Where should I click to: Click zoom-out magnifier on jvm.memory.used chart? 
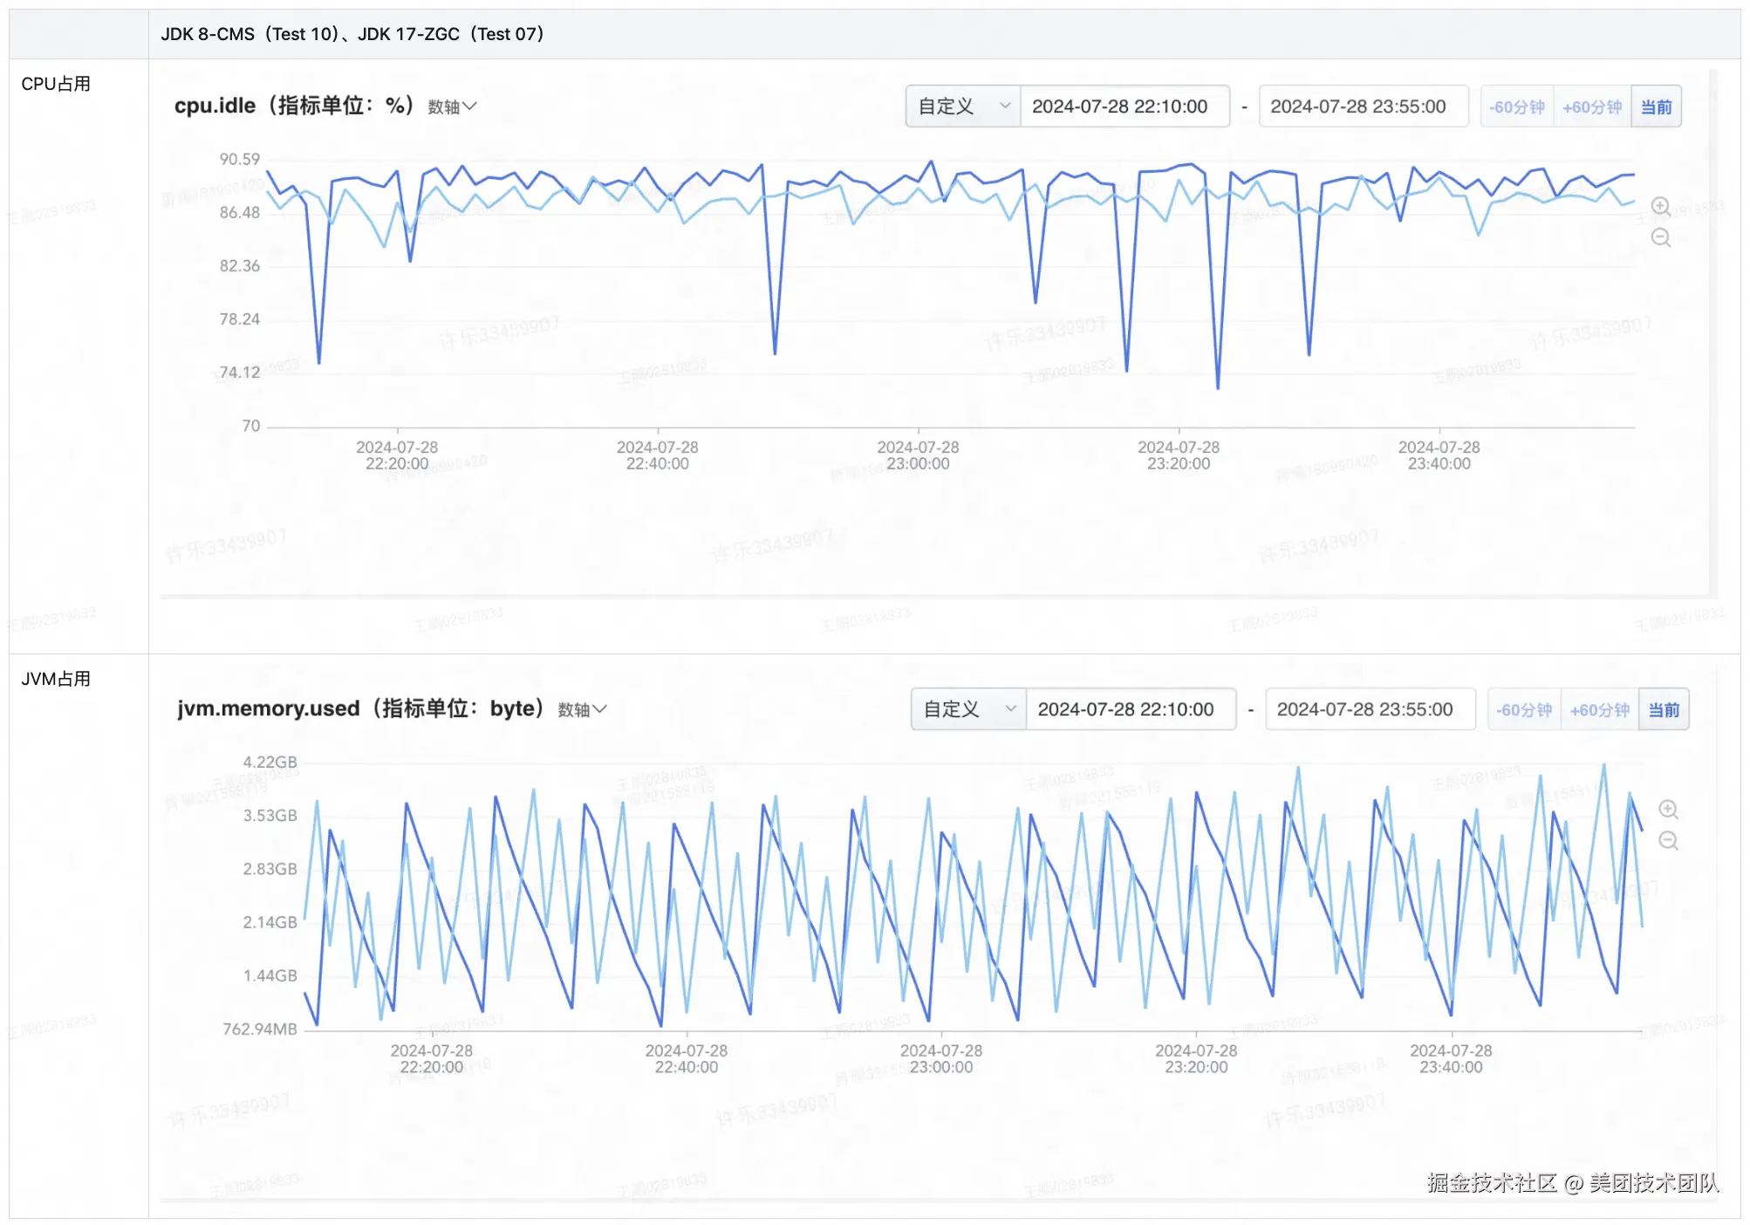click(1667, 840)
